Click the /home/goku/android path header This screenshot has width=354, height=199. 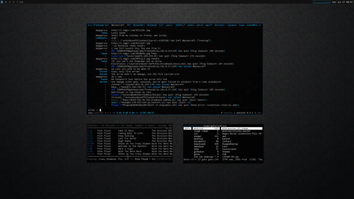coord(215,126)
